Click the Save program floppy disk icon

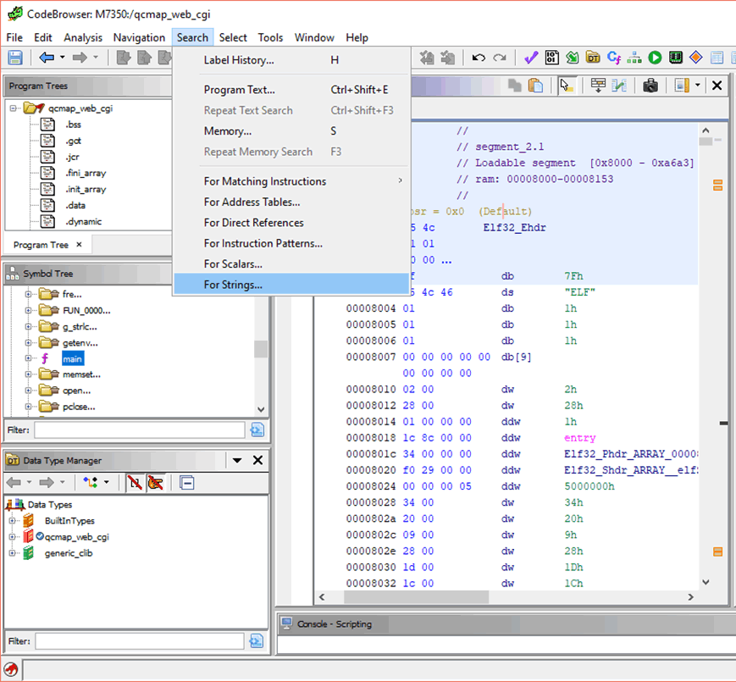[x=15, y=58]
